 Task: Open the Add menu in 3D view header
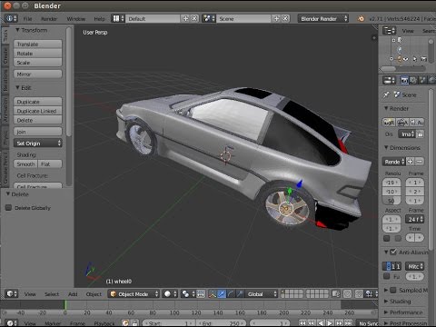point(73,294)
